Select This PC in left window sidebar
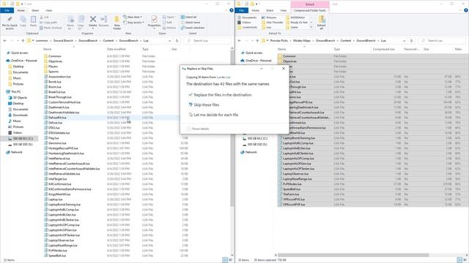469x263 pixels. click(x=13, y=91)
